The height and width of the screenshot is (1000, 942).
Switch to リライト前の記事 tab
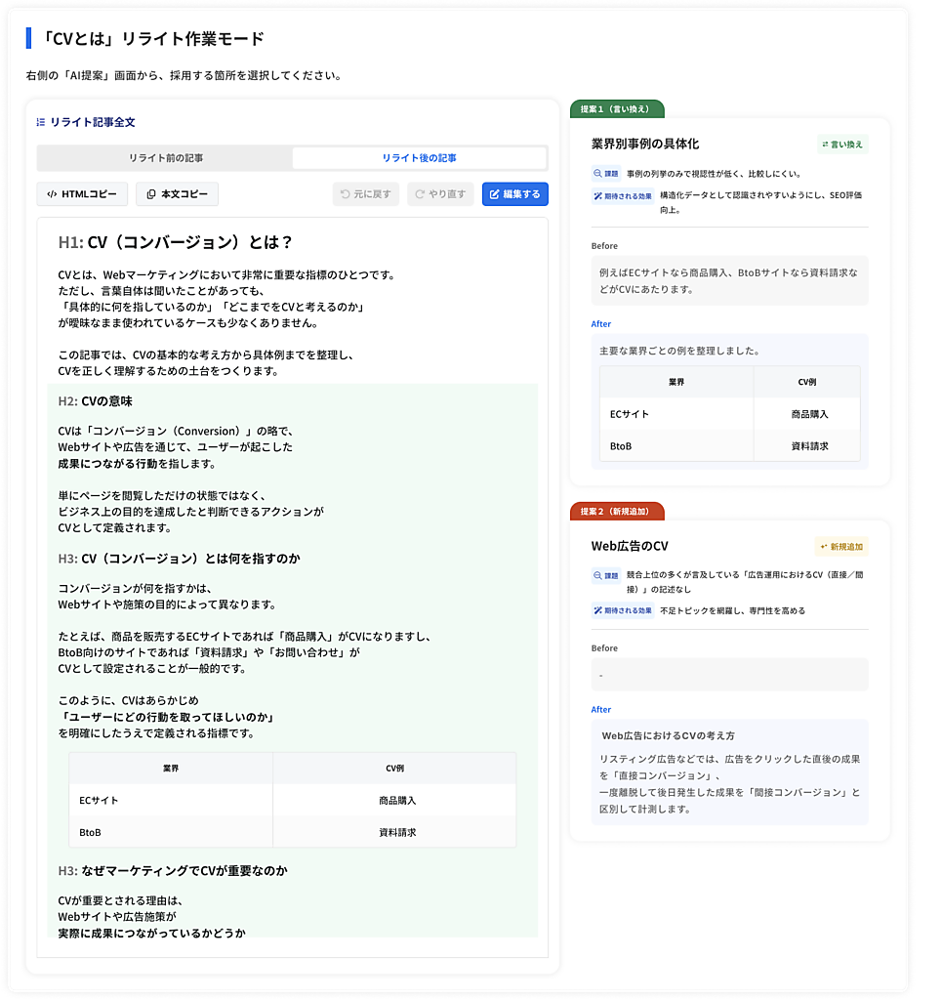point(165,158)
